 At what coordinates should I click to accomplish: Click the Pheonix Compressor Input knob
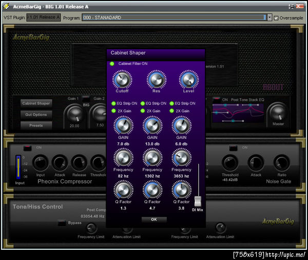click(x=41, y=163)
